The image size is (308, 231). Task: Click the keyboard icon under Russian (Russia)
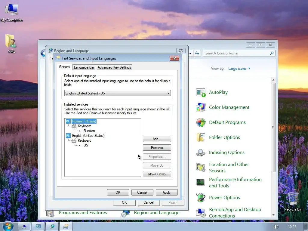[74, 126]
